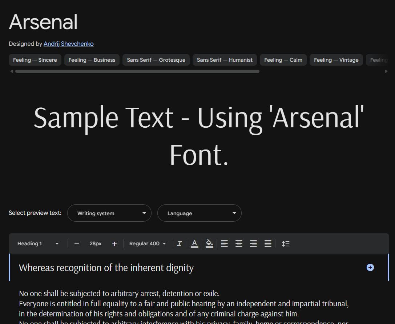Viewport: 395px width, 324px height.
Task: Select the Feeling — Sincere tag
Action: (35, 60)
